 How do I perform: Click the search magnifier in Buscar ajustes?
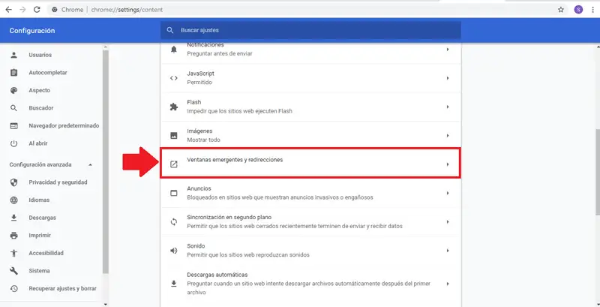[x=170, y=30]
